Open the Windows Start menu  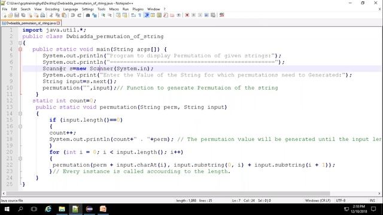pyautogui.click(x=7, y=209)
